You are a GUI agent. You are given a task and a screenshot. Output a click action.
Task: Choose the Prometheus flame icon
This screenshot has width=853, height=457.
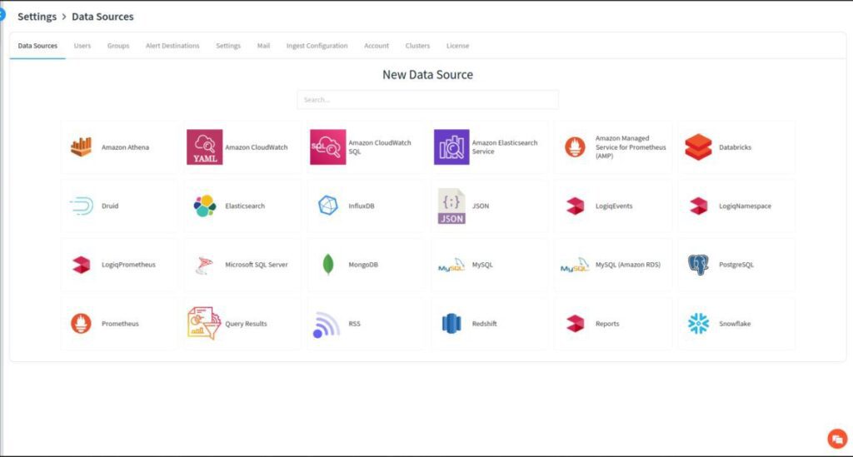(x=81, y=323)
